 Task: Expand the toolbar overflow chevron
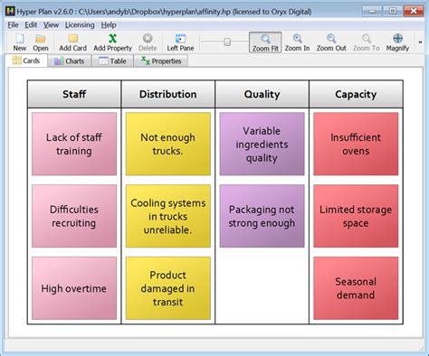(x=420, y=42)
